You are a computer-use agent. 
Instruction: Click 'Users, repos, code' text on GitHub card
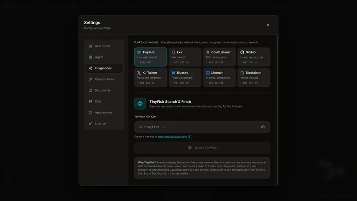pyautogui.click(x=252, y=57)
